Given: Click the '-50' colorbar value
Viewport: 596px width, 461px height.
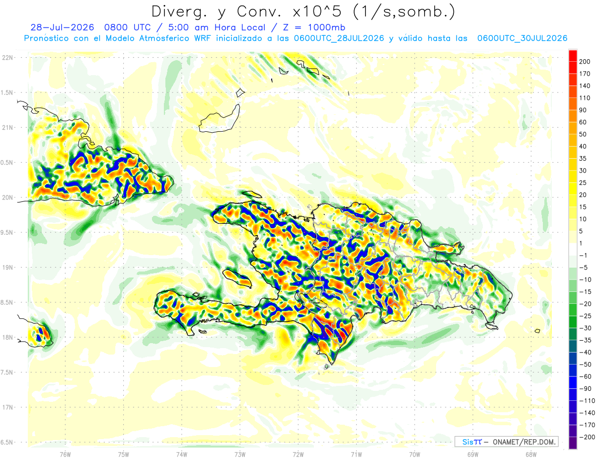Looking at the screenshot, I should point(585,365).
